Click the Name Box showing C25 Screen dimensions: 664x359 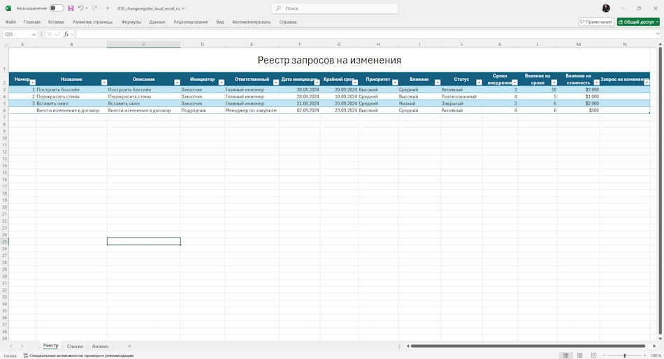(17, 34)
